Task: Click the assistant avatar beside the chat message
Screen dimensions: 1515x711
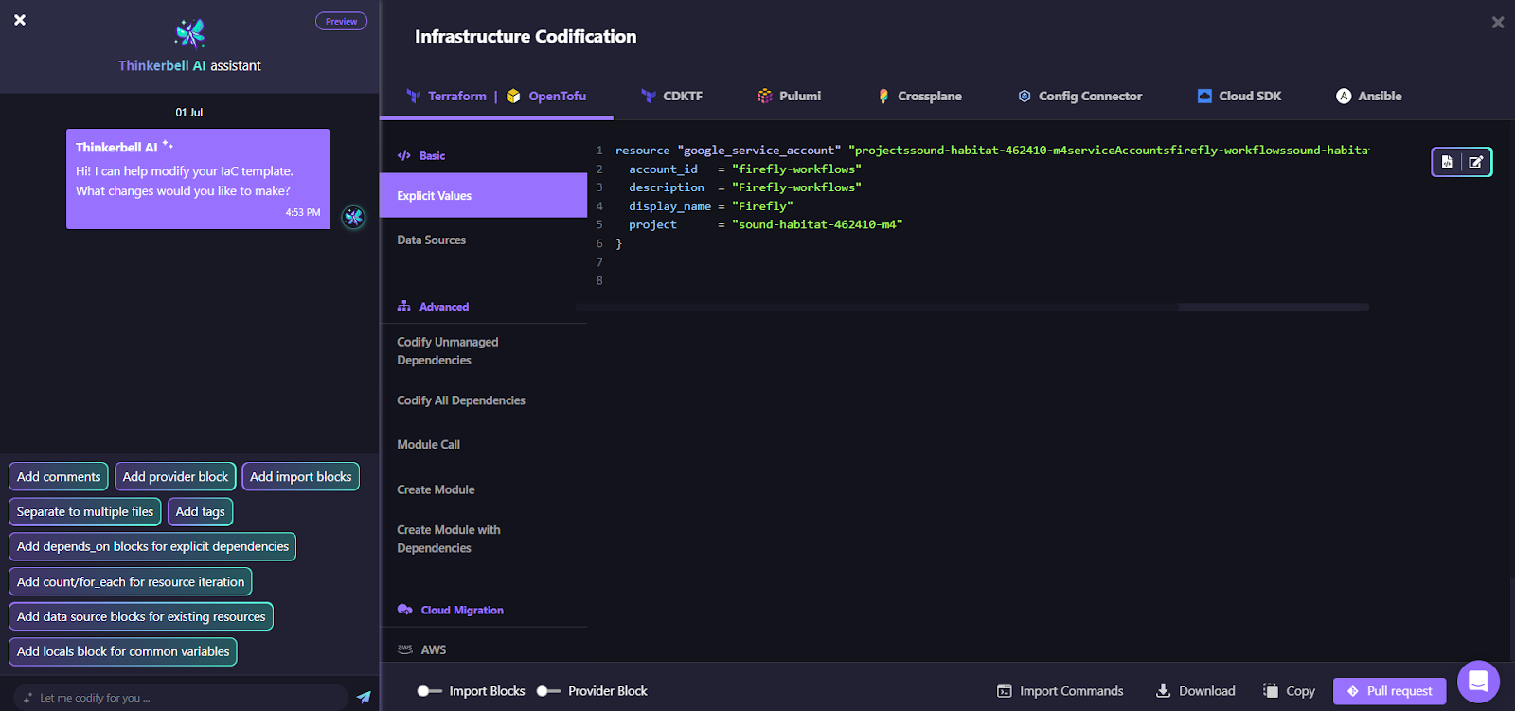Action: click(x=353, y=217)
